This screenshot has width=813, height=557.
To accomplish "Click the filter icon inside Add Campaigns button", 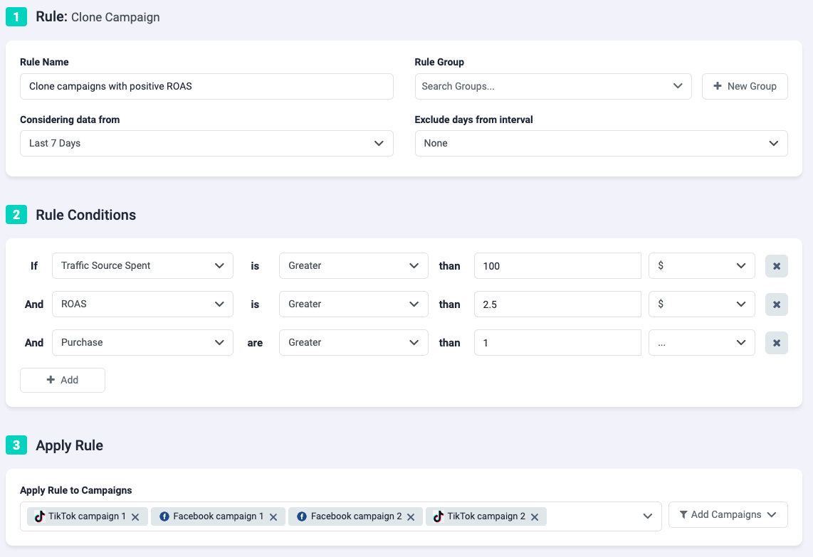I will tap(685, 514).
